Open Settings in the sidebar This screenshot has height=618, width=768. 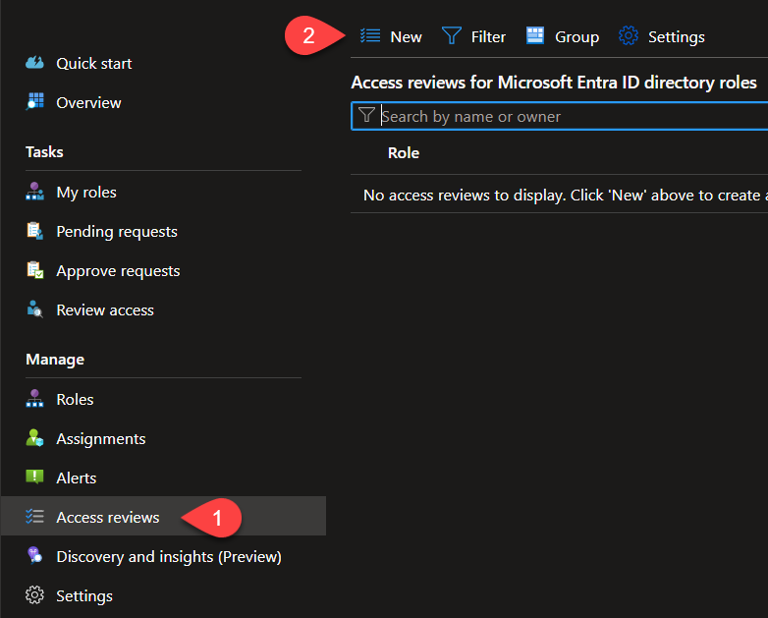84,596
